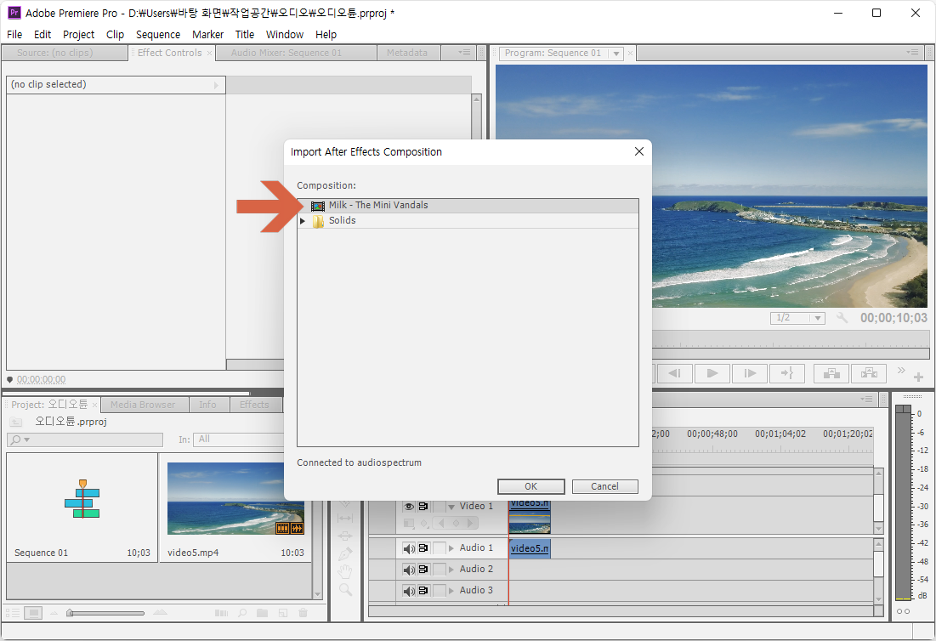Open the Timeline panel menu
Viewport: 936px width, 641px height.
coord(867,399)
